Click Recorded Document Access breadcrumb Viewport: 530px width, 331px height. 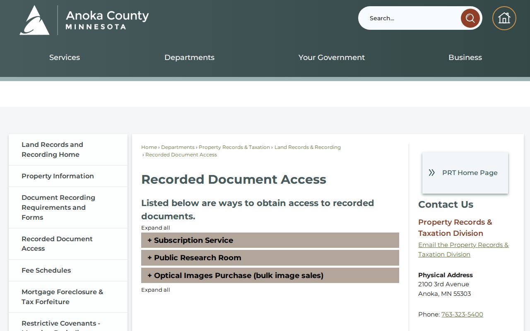(x=181, y=155)
